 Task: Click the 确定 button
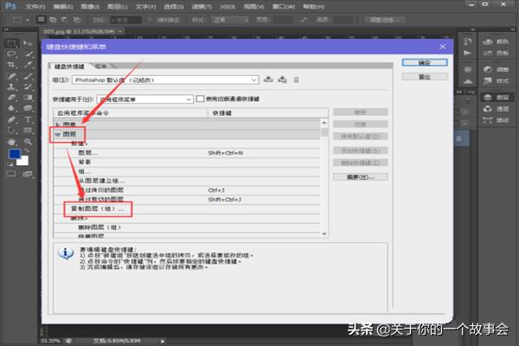click(424, 63)
